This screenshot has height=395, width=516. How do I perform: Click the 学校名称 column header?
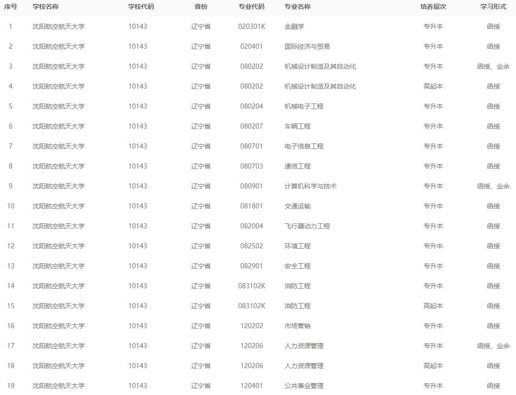click(45, 6)
